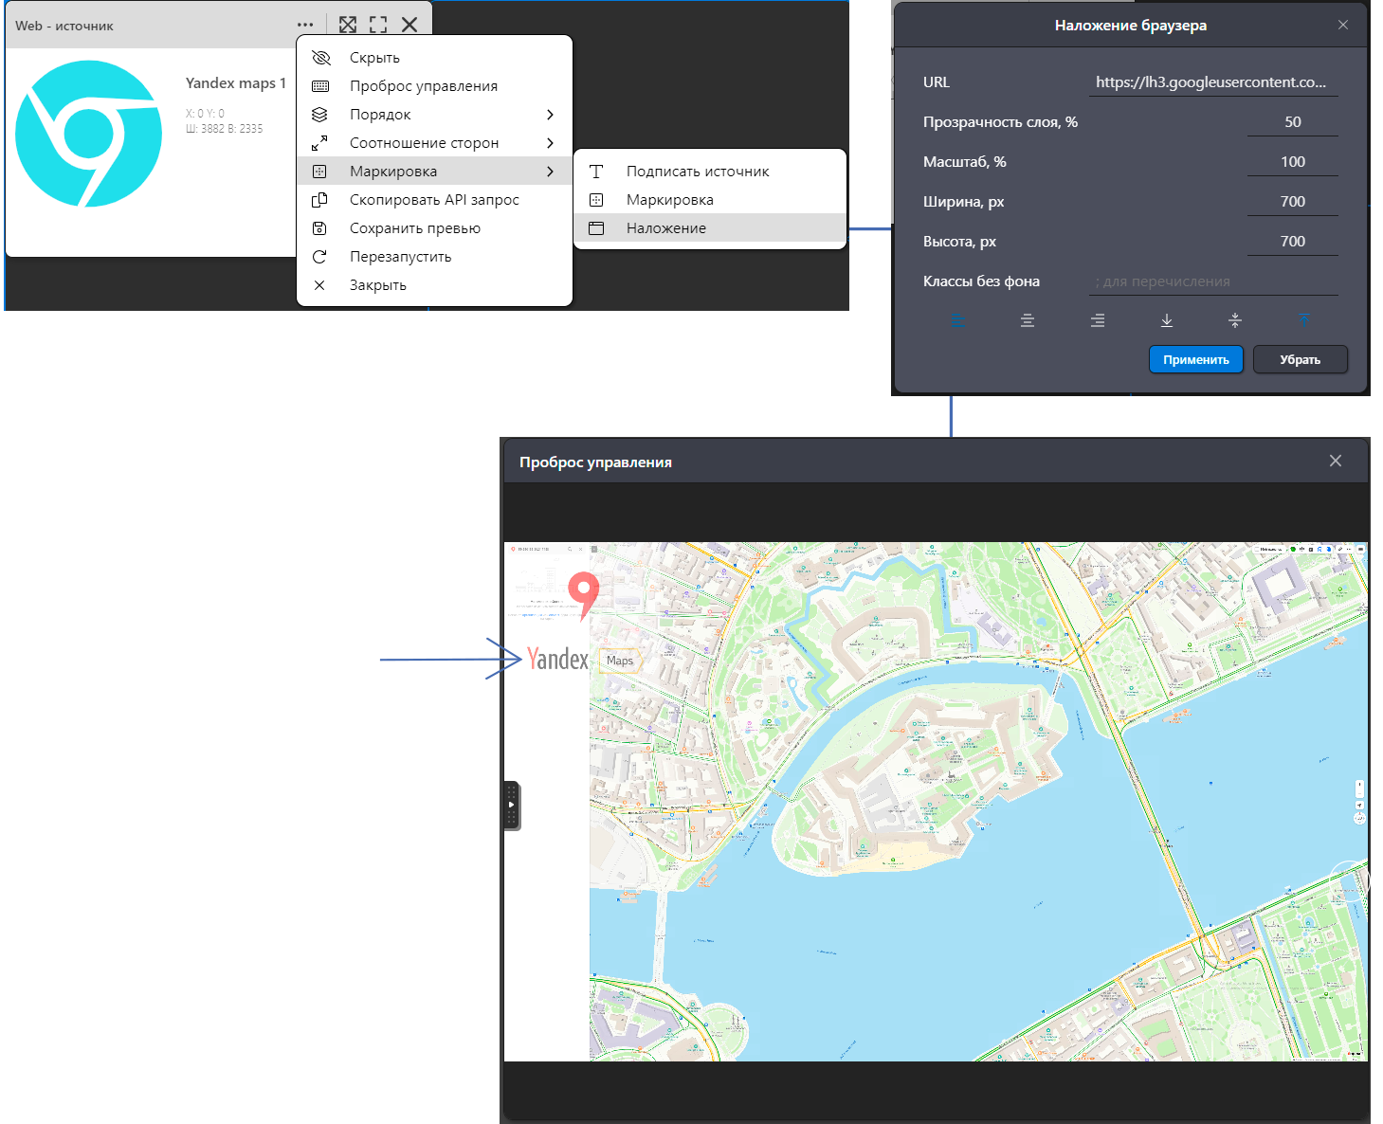
Task: Select Маркировка entry in the right submenu
Action: [710, 200]
